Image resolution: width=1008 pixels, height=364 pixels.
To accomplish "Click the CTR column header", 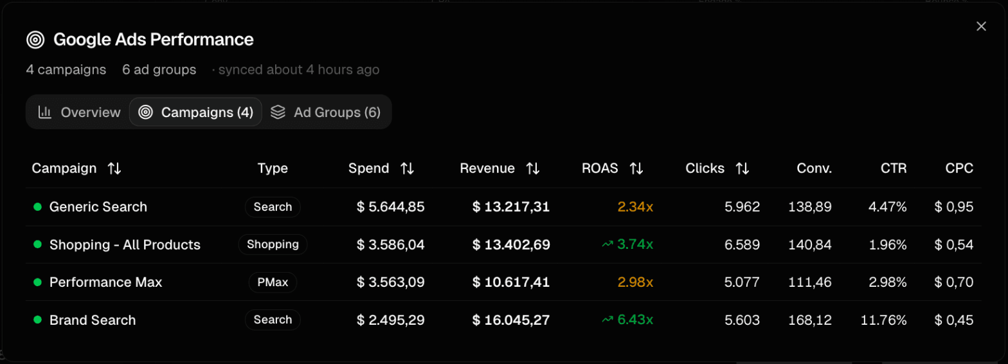I will coord(894,168).
